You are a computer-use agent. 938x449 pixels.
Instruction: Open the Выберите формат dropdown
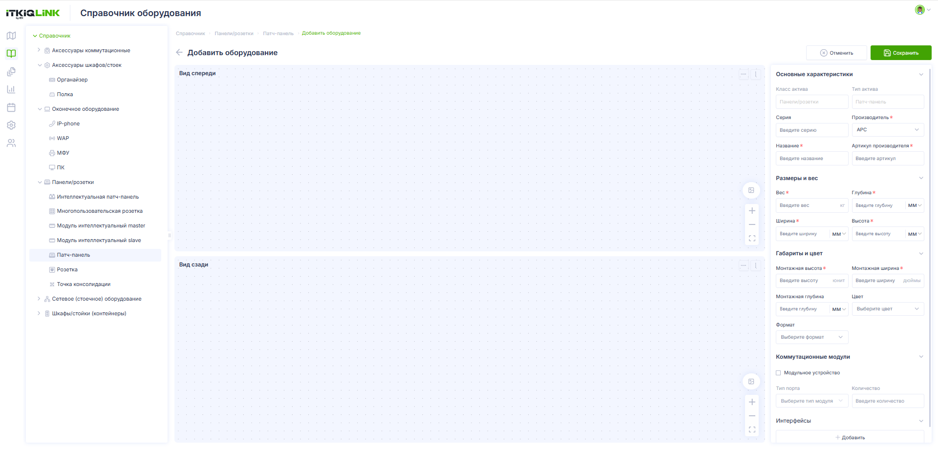812,337
